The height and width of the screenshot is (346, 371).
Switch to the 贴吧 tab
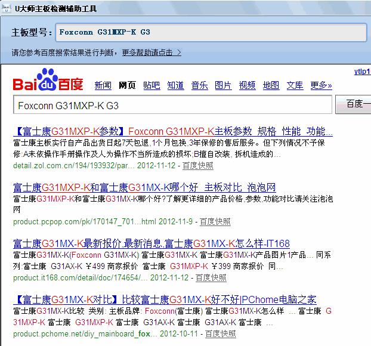152,85
